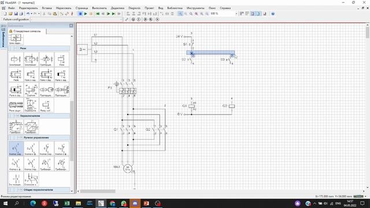Expand the Общие переключатели section
This screenshot has height=208, width=370.
click(x=20, y=190)
